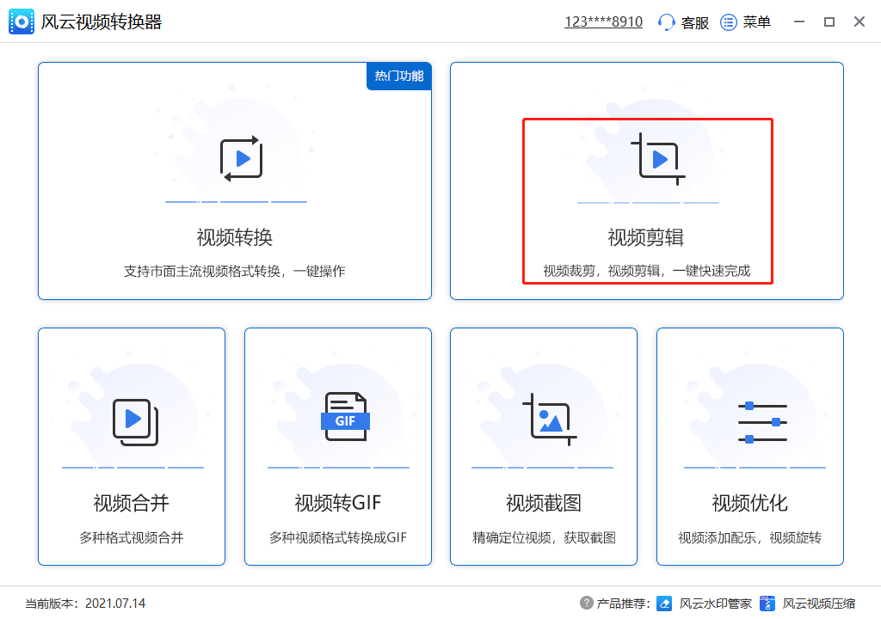Minimize the converter window
The image size is (881, 619).
click(x=799, y=21)
